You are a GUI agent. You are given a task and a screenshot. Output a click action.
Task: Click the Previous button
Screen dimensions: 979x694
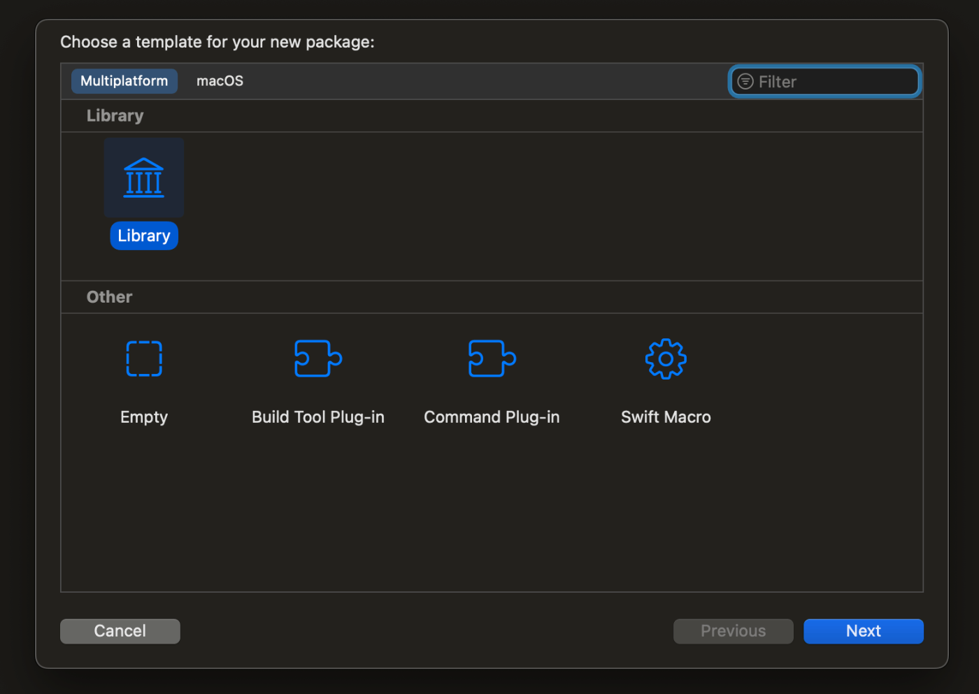733,631
